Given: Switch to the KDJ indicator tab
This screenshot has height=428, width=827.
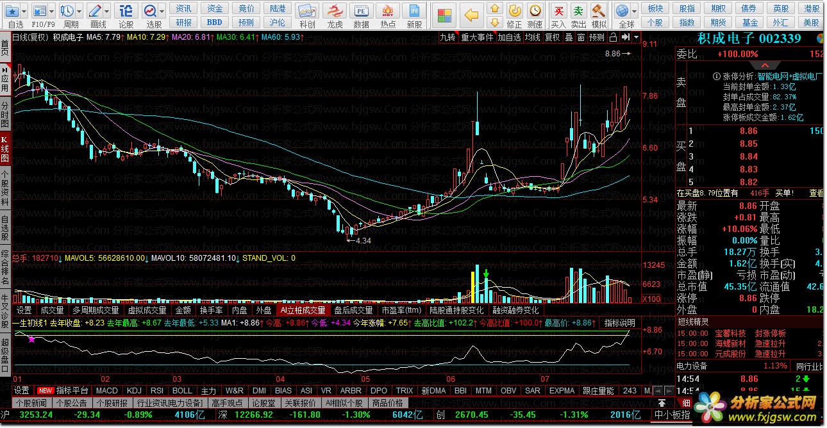Looking at the screenshot, I should [134, 390].
